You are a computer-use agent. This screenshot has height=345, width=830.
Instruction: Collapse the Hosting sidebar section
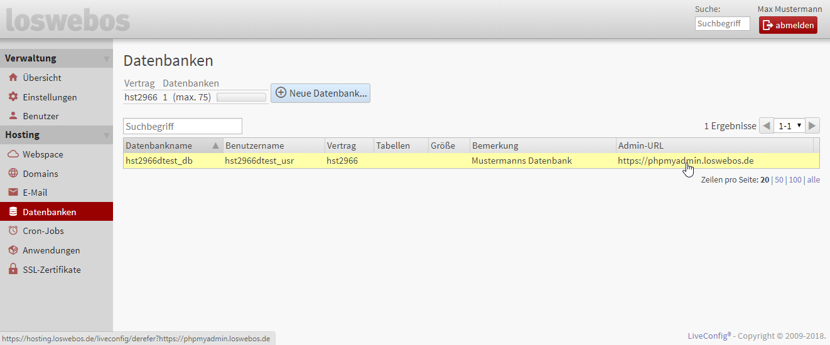pyautogui.click(x=106, y=135)
